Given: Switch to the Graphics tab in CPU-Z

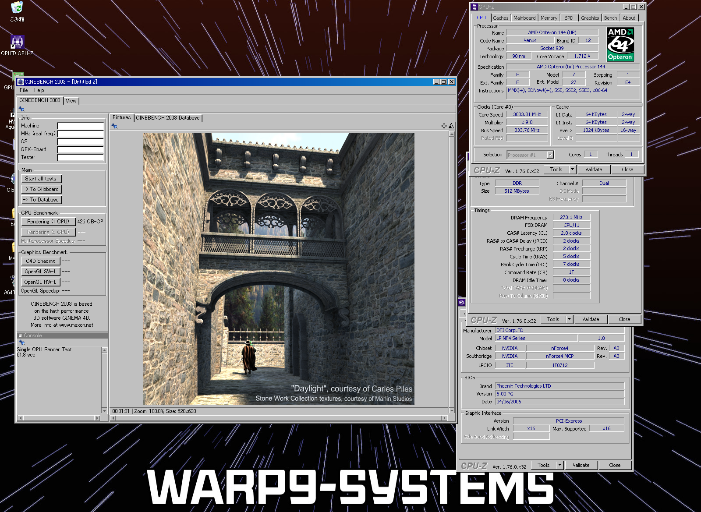Looking at the screenshot, I should pyautogui.click(x=590, y=18).
